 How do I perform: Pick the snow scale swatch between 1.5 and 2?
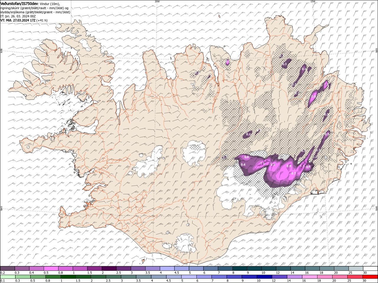(94, 268)
